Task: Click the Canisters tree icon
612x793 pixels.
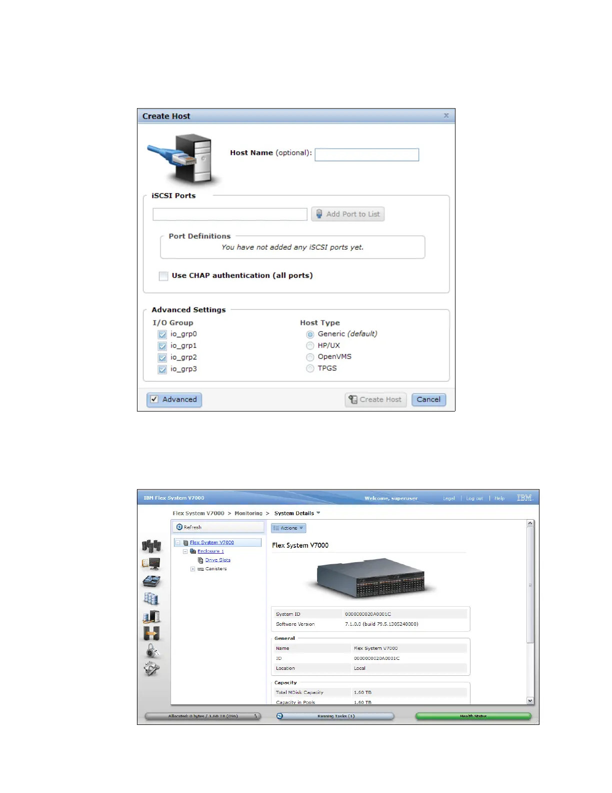Action: point(200,569)
